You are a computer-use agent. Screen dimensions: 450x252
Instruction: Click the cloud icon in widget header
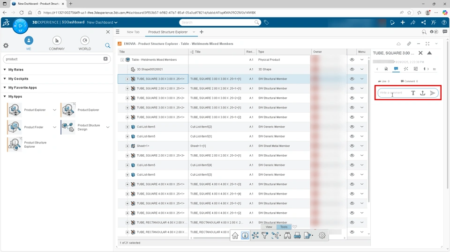pos(398,44)
